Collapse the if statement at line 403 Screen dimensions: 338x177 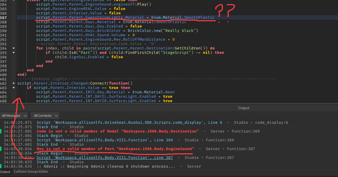[13, 87]
